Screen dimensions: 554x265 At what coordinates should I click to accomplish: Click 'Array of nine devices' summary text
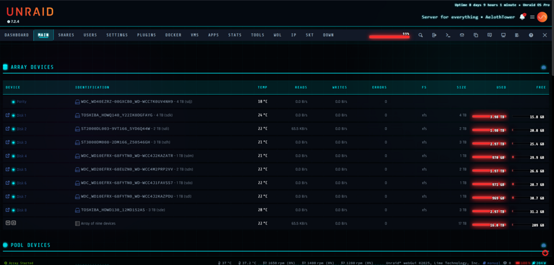pyautogui.click(x=98, y=224)
